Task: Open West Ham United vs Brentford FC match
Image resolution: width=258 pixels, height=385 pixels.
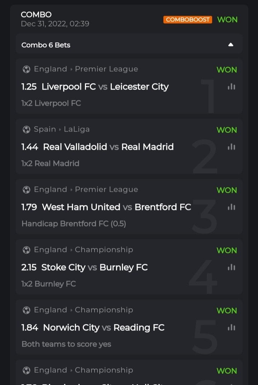Action: pyautogui.click(x=116, y=207)
